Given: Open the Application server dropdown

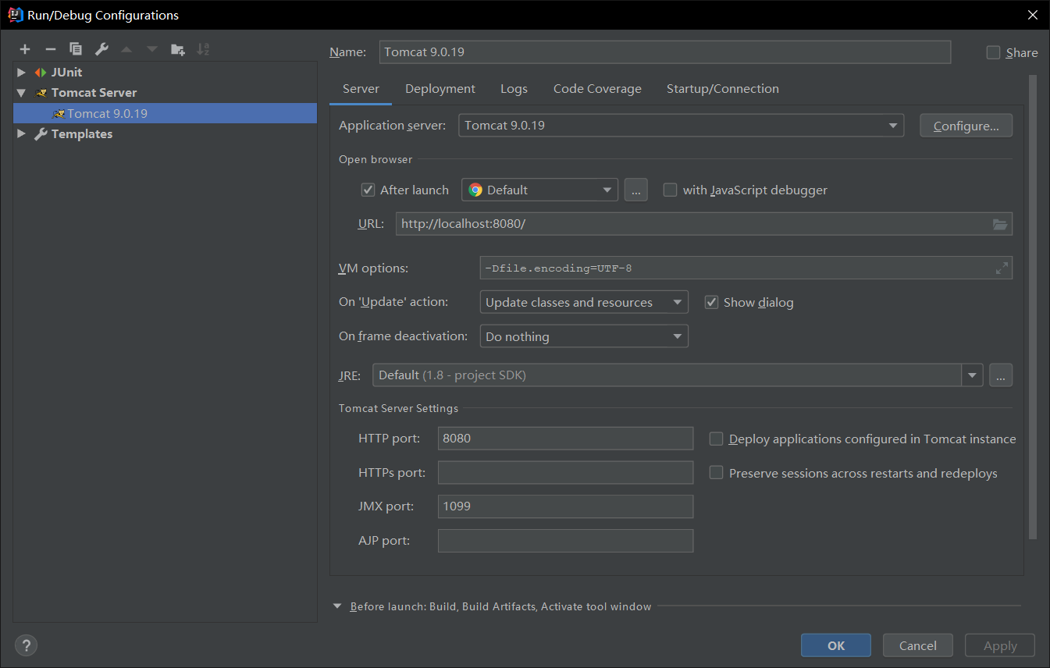Looking at the screenshot, I should pyautogui.click(x=681, y=126).
